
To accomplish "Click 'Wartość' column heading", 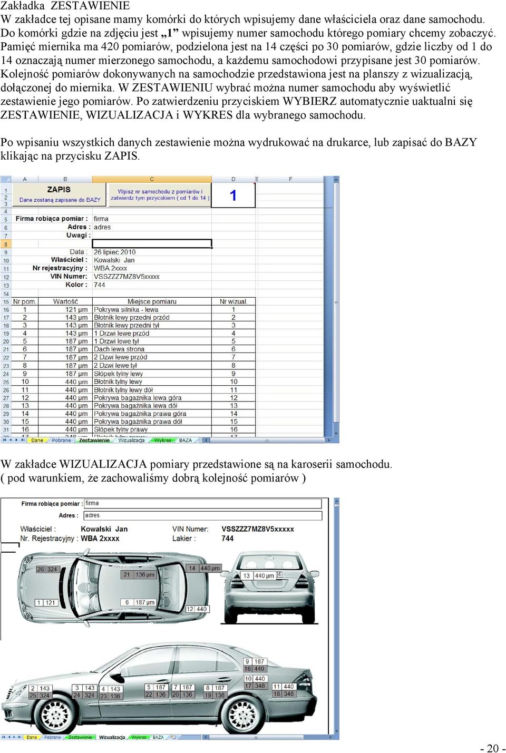I will [65, 301].
